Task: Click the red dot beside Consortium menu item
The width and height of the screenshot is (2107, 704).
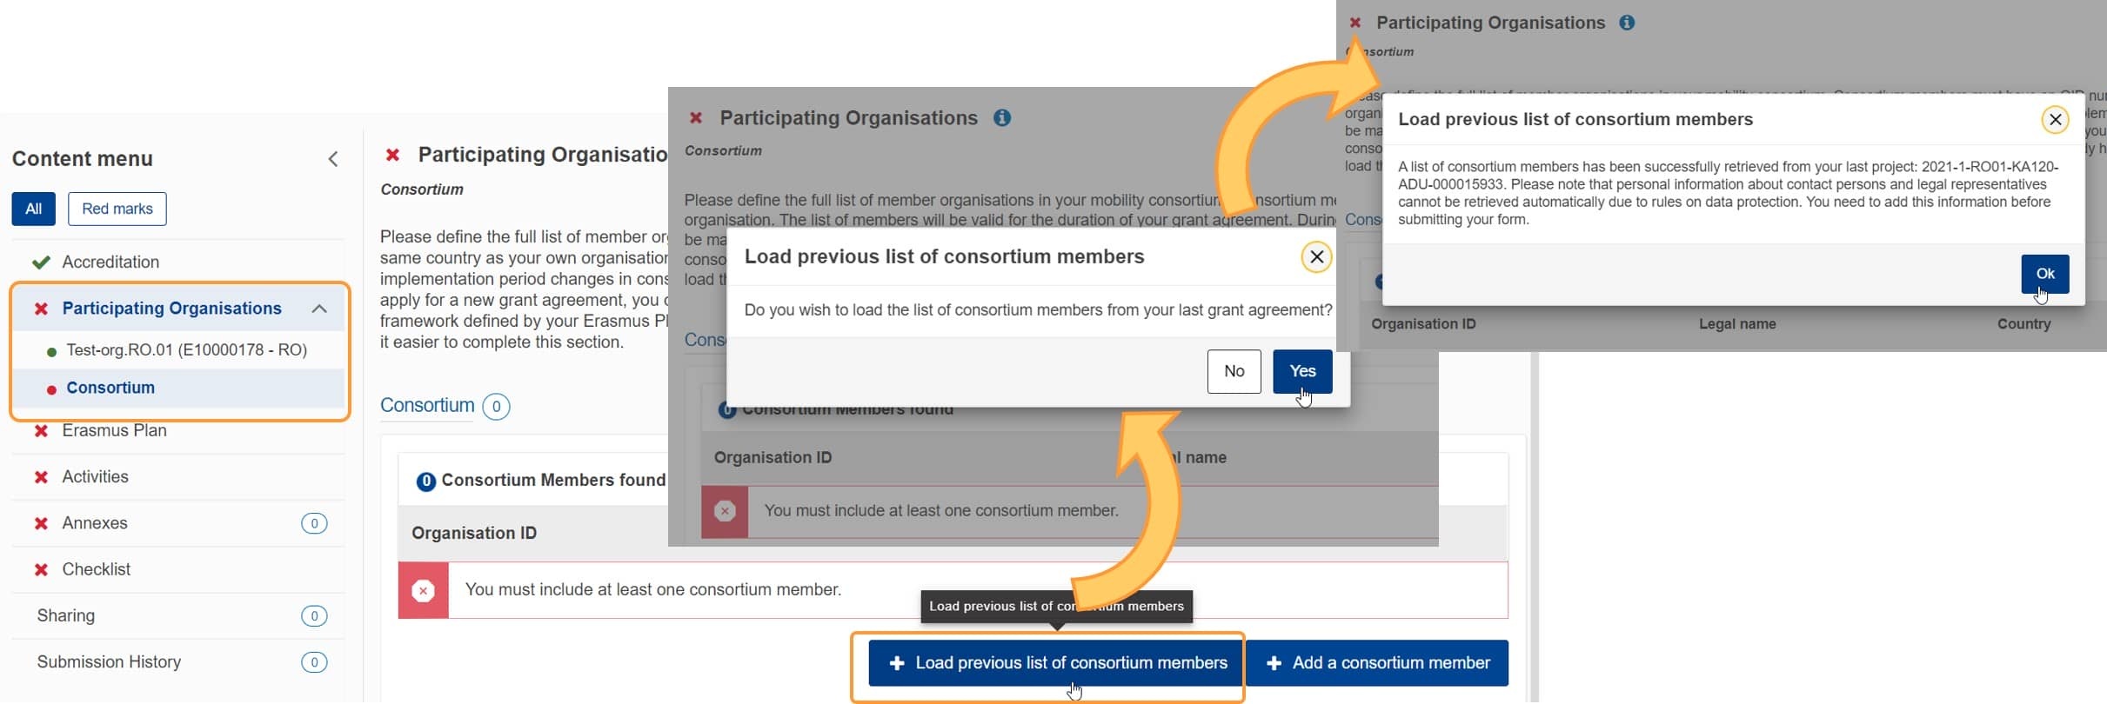Action: pos(51,389)
